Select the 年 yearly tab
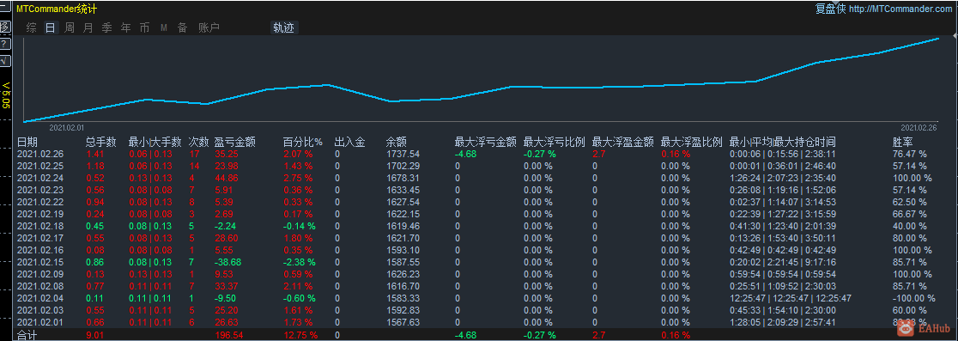The height and width of the screenshot is (341, 958). point(126,27)
